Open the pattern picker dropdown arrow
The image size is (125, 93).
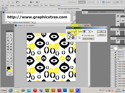coord(76,35)
